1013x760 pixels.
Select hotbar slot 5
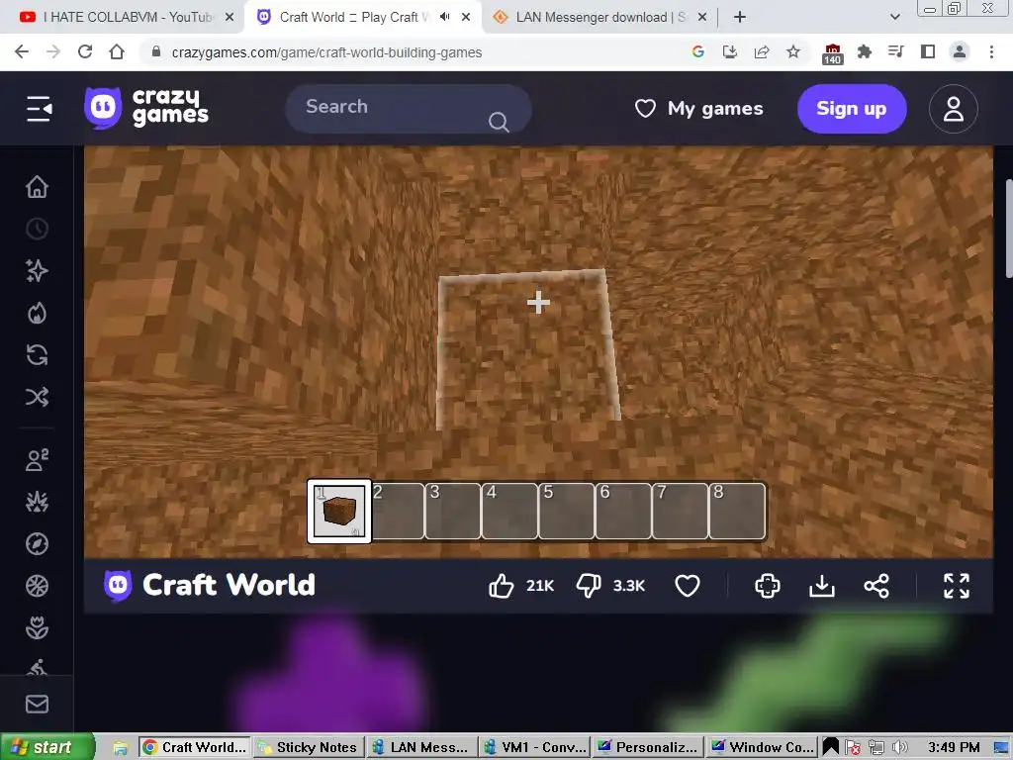pyautogui.click(x=567, y=512)
